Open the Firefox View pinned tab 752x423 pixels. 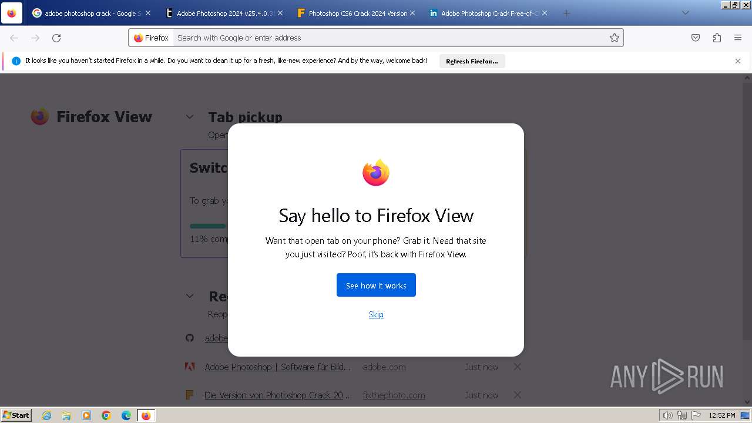(12, 13)
